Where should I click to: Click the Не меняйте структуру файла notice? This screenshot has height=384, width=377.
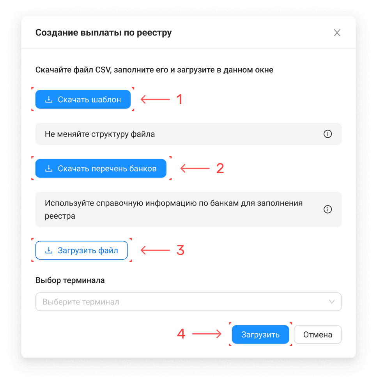click(x=188, y=134)
